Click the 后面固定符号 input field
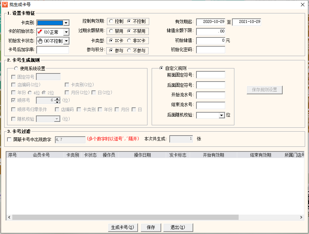This screenshot has height=234, width=309. (211, 85)
